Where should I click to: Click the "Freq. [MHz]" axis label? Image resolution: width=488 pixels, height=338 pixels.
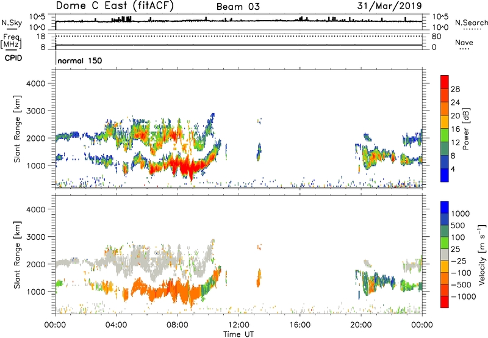(11, 41)
